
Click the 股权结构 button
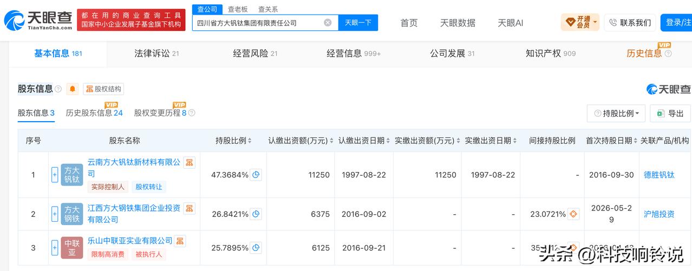point(103,89)
